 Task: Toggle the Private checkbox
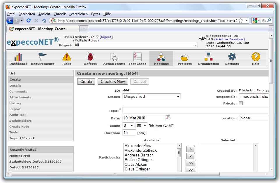click(x=241, y=103)
